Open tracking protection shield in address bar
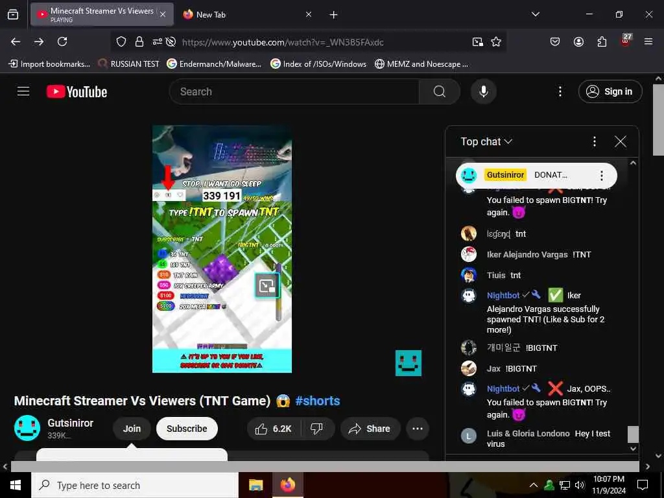The image size is (664, 498). pos(121,41)
